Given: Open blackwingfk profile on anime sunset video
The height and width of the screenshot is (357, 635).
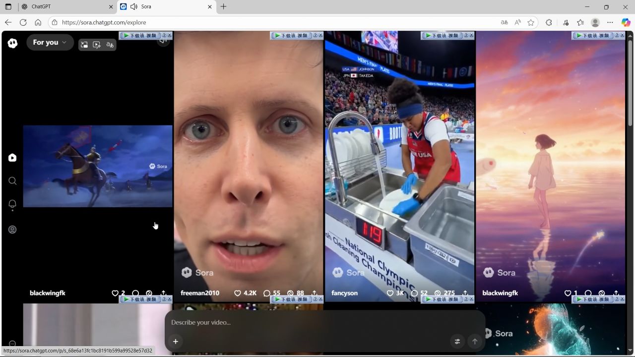Looking at the screenshot, I should pos(500,293).
